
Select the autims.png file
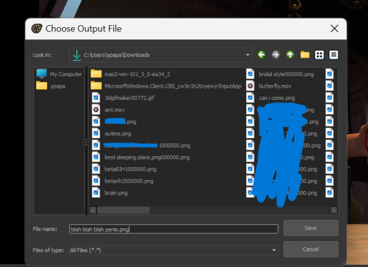coord(111,134)
